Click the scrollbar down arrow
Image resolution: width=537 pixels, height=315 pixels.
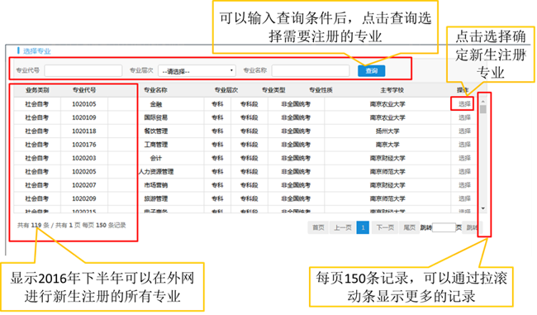[x=483, y=208]
